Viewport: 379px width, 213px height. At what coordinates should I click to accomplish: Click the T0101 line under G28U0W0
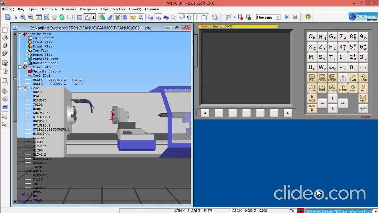pos(38,104)
